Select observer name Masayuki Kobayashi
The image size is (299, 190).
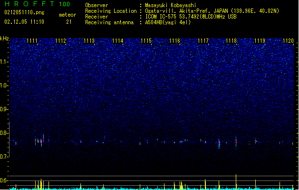click(171, 5)
